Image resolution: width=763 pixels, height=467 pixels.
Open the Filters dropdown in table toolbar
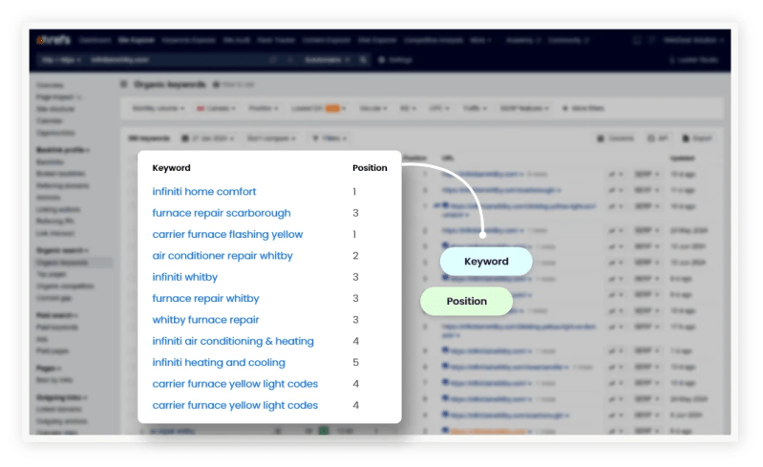click(x=329, y=138)
